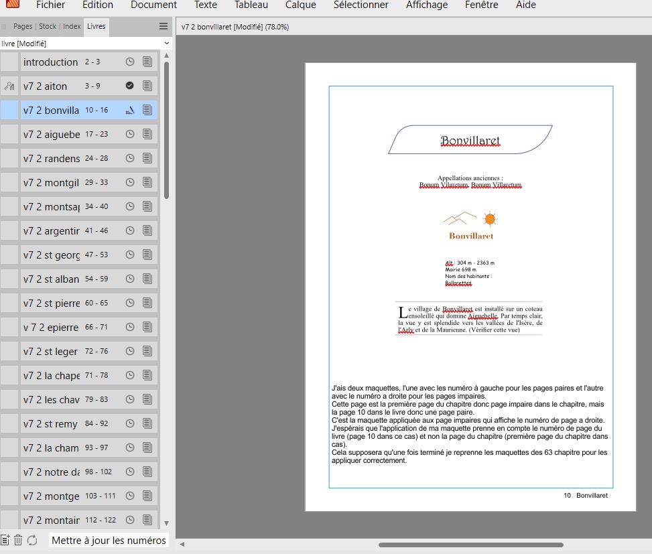This screenshot has width=652, height=554.
Task: Click the Appellations anciennes text
Action: tap(470, 178)
